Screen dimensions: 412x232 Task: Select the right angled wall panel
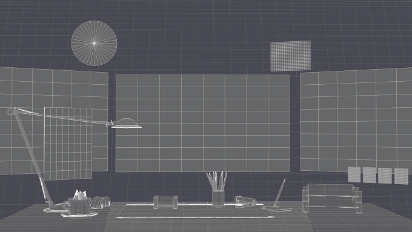coord(356,121)
